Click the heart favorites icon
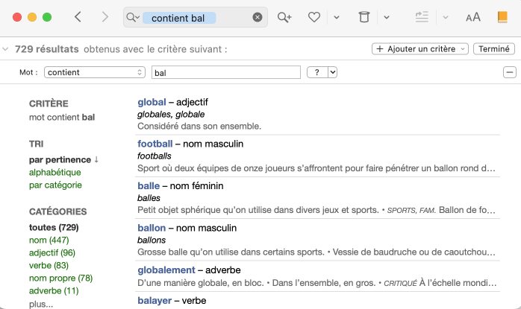The image size is (521, 309). click(314, 17)
